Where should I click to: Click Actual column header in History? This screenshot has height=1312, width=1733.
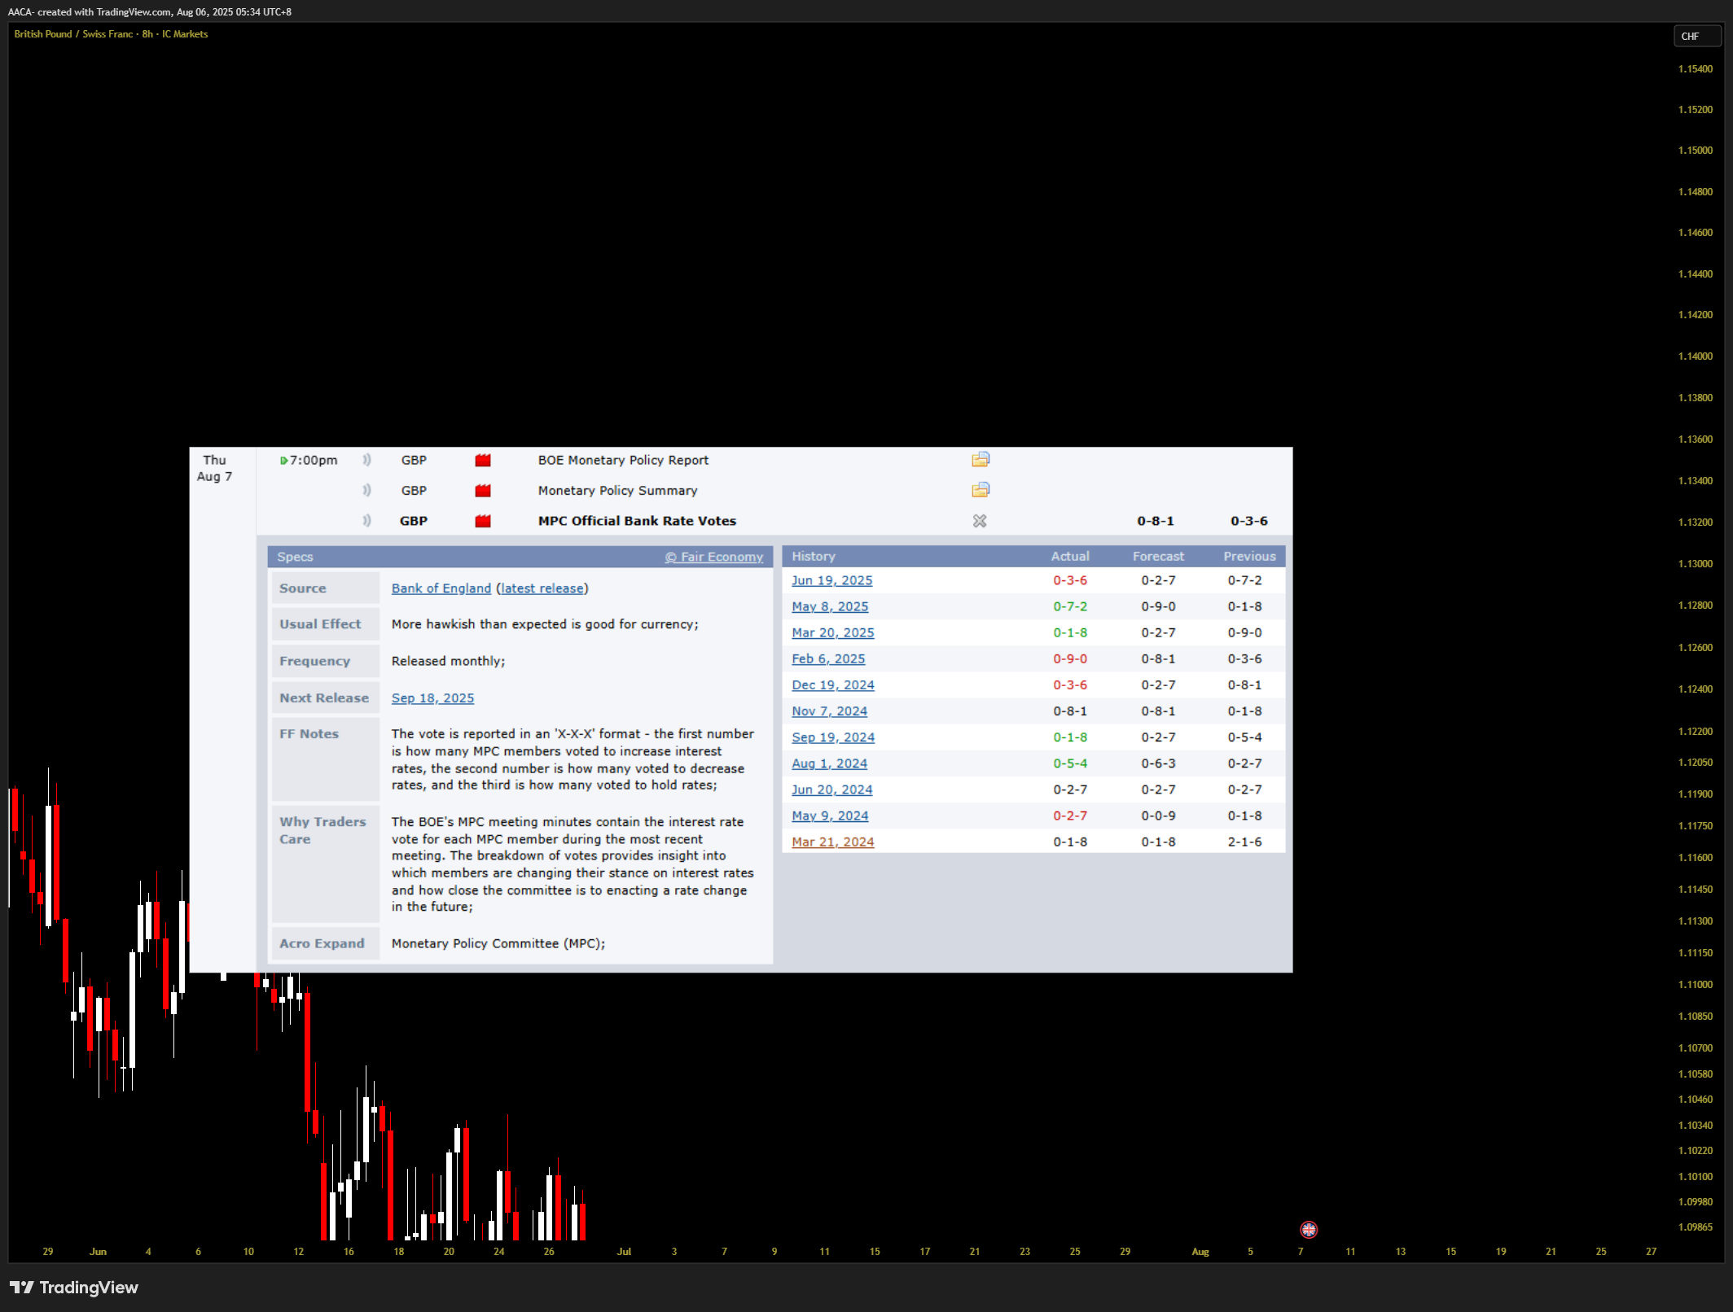1069,556
